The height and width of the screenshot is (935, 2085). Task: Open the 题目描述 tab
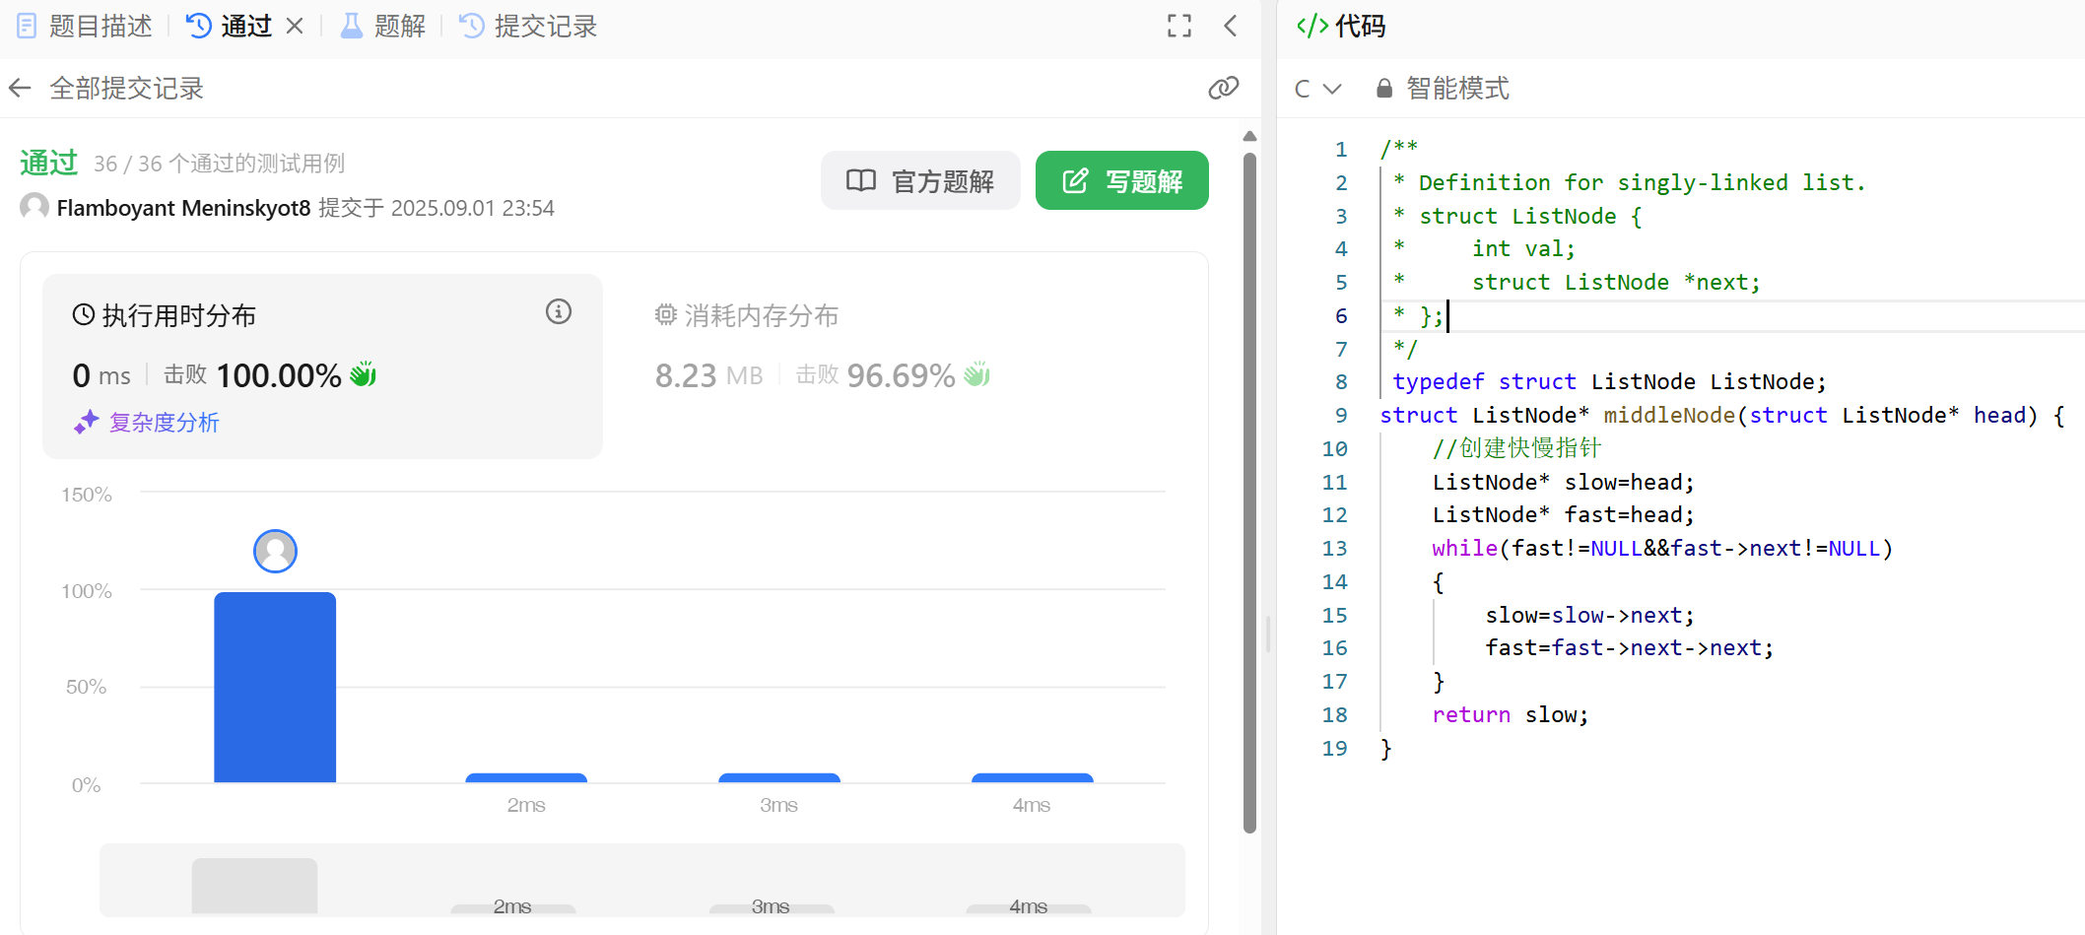pyautogui.click(x=86, y=27)
